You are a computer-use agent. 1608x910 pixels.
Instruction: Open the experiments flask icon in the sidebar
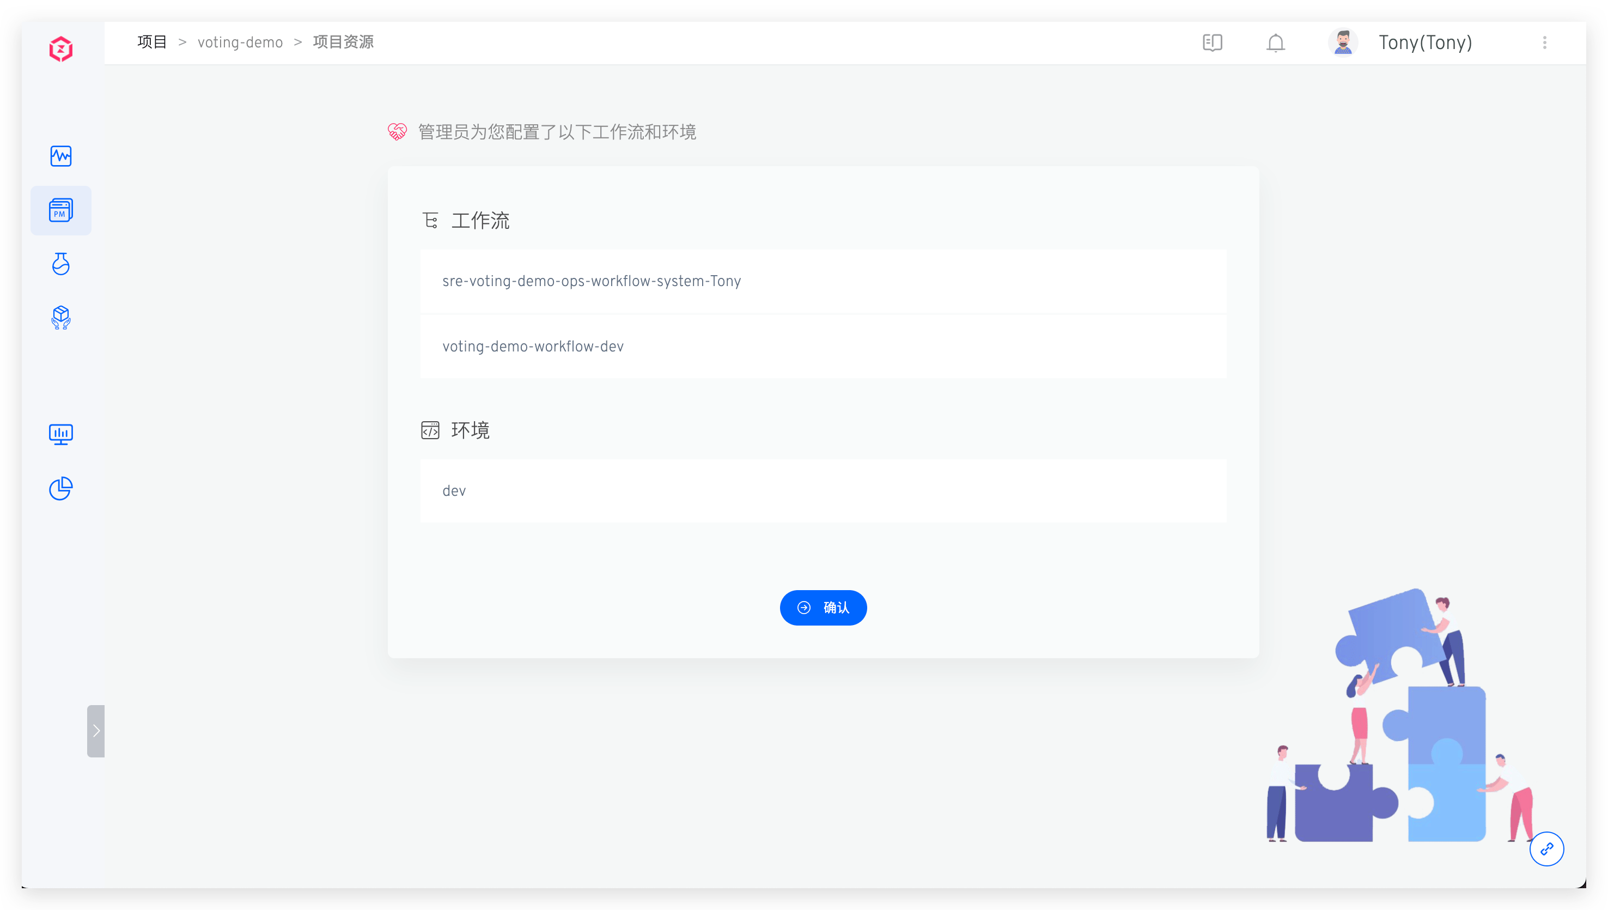coord(60,264)
